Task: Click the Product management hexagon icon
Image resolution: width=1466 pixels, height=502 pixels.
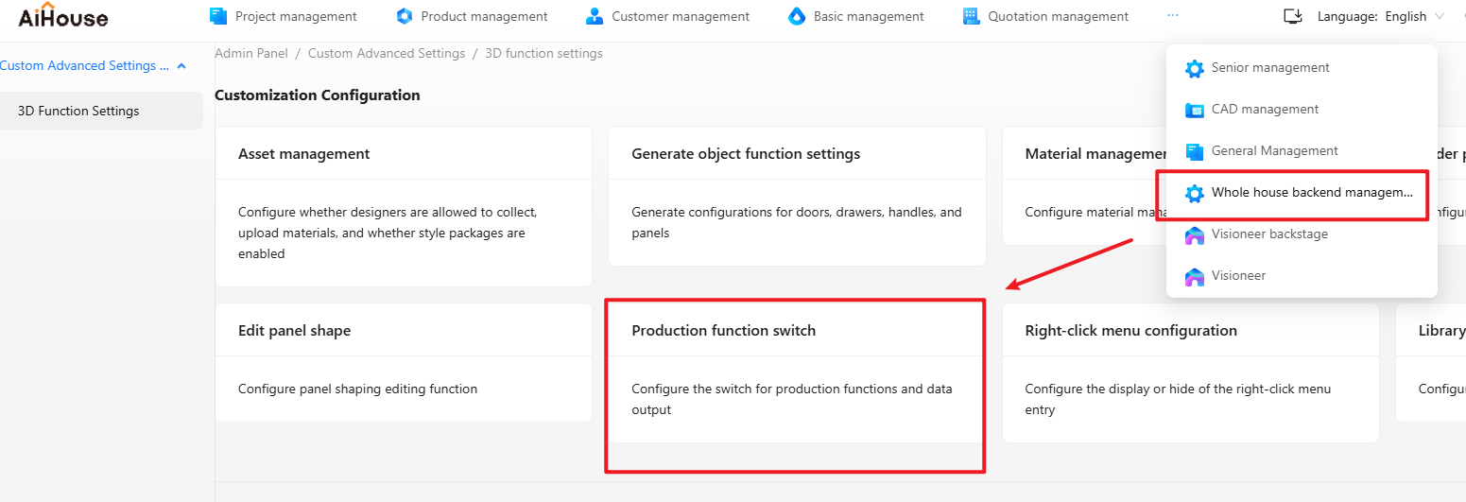Action: tap(405, 16)
